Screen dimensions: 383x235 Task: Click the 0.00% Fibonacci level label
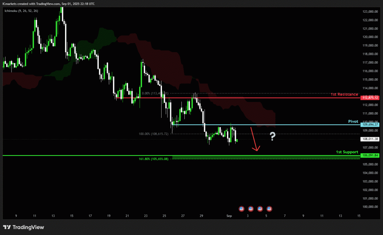click(x=155, y=93)
